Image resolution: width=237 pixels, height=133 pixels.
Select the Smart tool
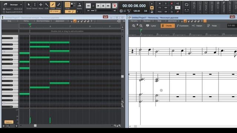[29, 5]
